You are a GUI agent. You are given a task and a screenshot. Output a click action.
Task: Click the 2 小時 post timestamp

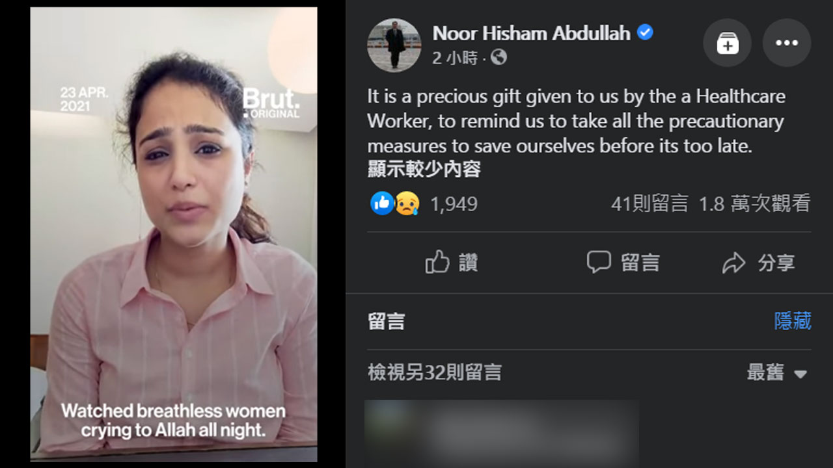(455, 58)
